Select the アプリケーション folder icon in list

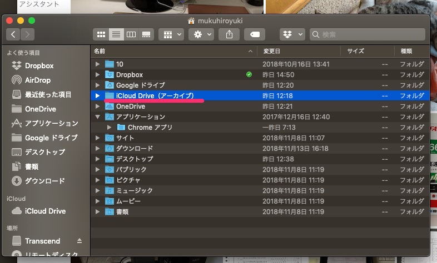tap(110, 117)
